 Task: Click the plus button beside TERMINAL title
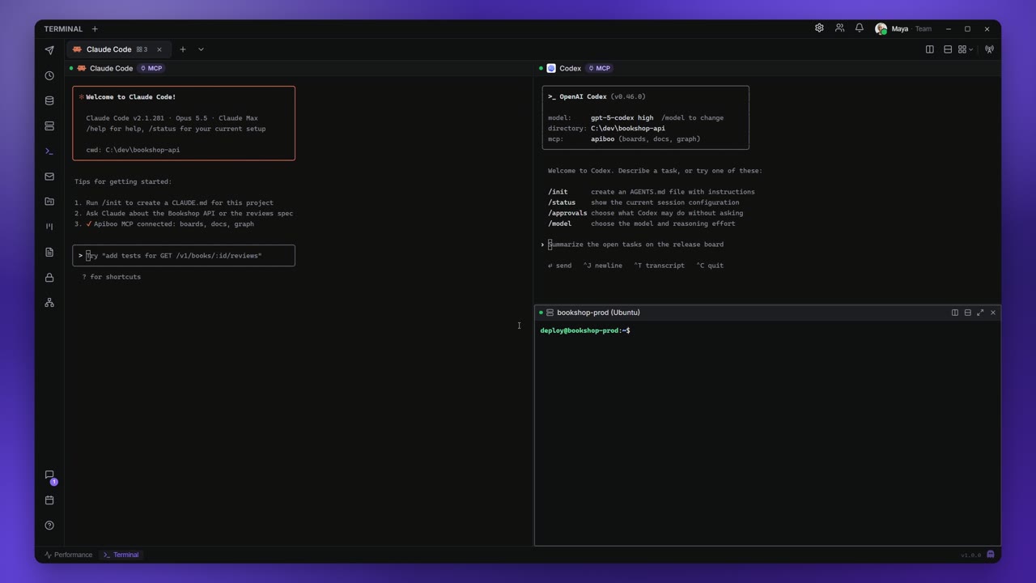click(95, 29)
